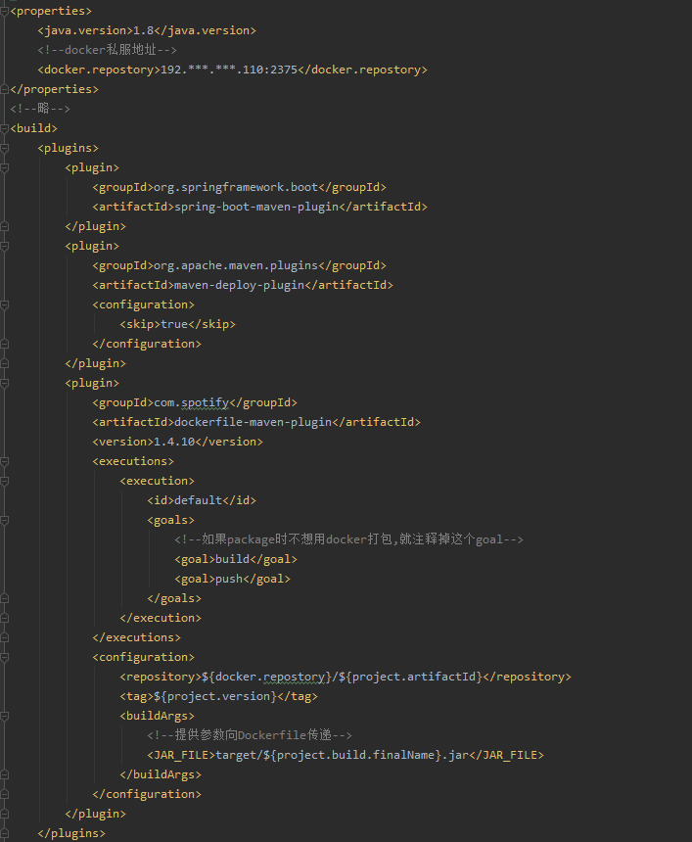
Task: Click the 192.***.***.110:2375 repository address
Action: click(x=229, y=70)
